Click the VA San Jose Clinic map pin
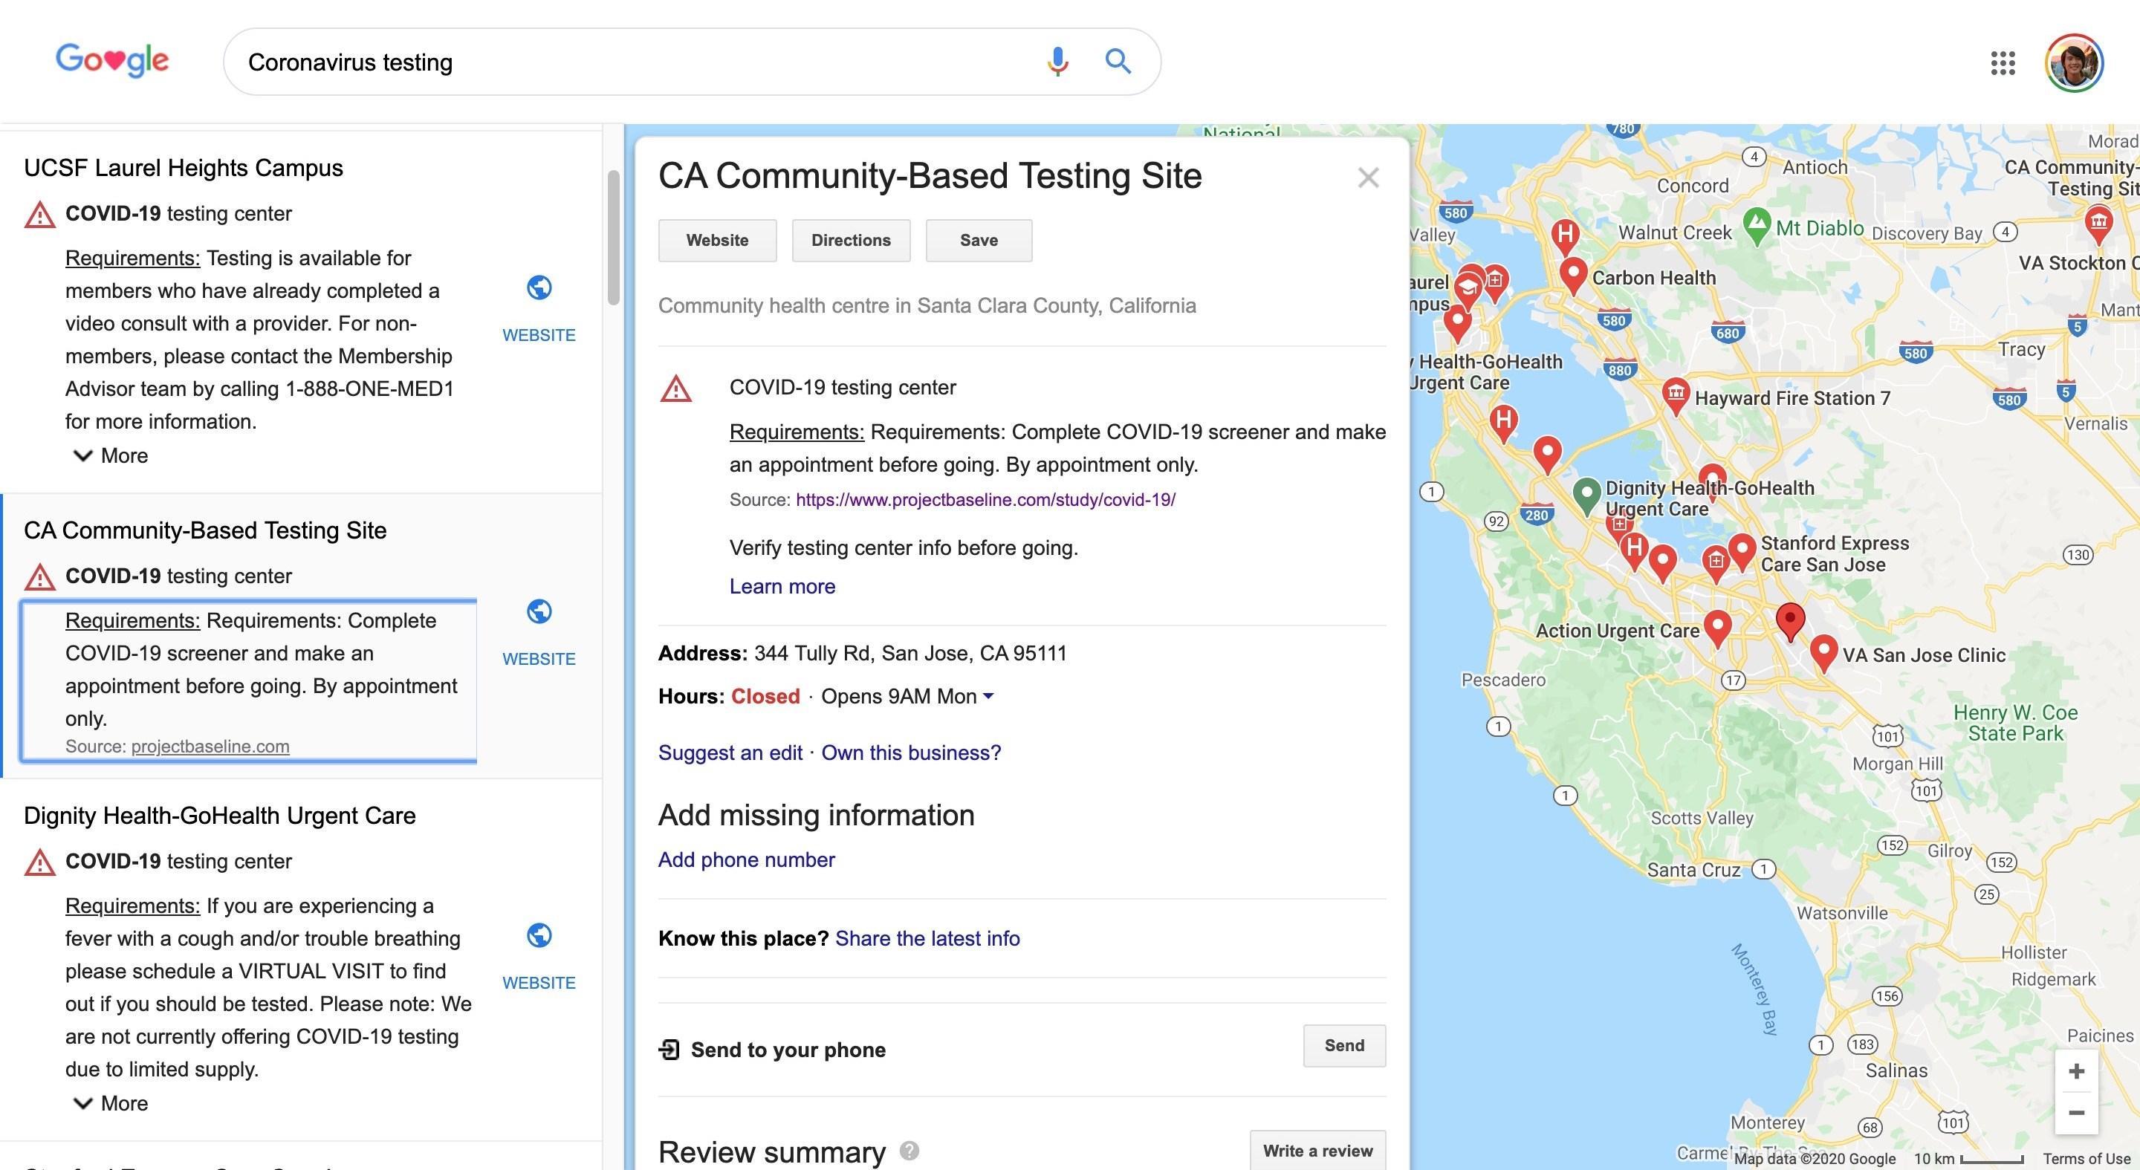The height and width of the screenshot is (1170, 2140). coord(1823,651)
